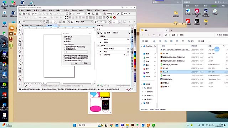This screenshot has width=228, height=128.
Task: Click the Full-screen preview icon beside zoom level
Action: (x=89, y=14)
